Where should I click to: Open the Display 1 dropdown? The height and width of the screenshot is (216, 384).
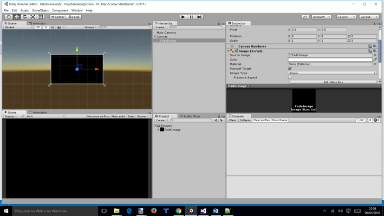pyautogui.click(x=14, y=116)
